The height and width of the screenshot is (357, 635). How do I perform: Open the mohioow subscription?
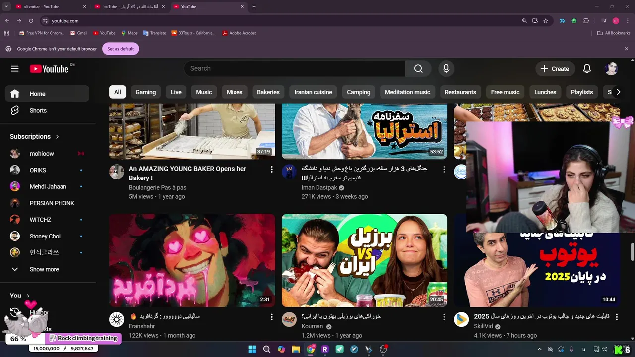point(47,154)
